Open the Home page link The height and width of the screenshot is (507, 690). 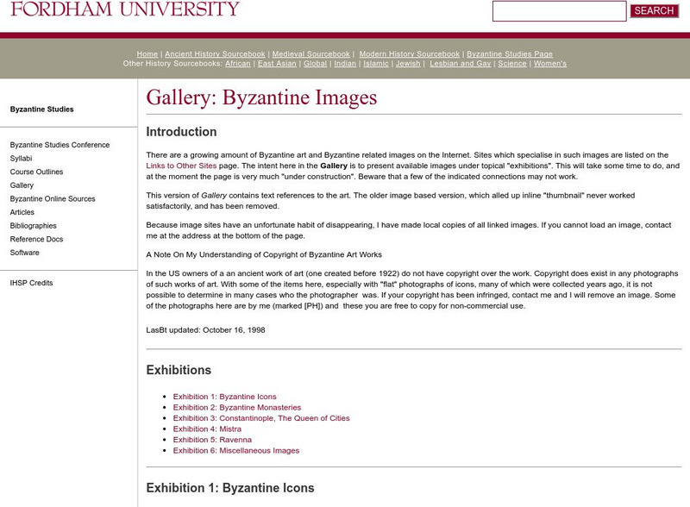(x=147, y=53)
